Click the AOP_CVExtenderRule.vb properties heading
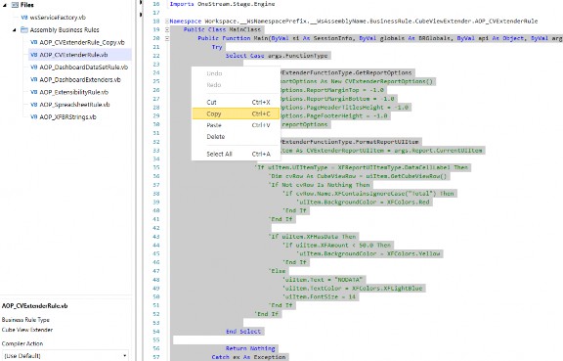The height and width of the screenshot is (361, 563). (x=35, y=306)
